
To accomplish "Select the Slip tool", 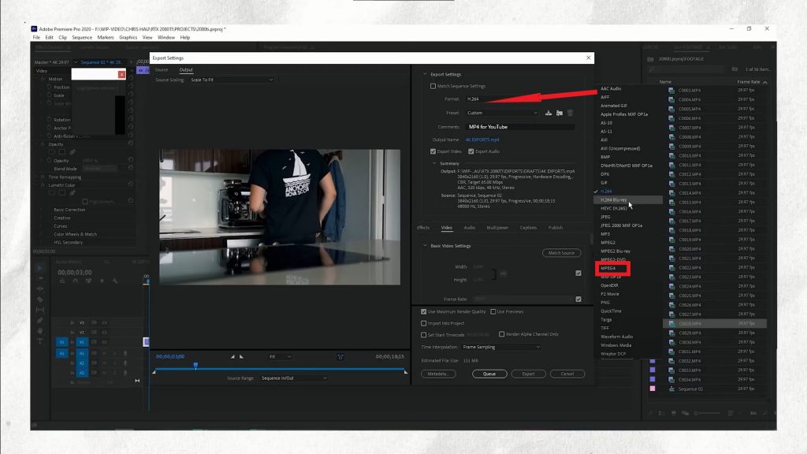I will (39, 310).
